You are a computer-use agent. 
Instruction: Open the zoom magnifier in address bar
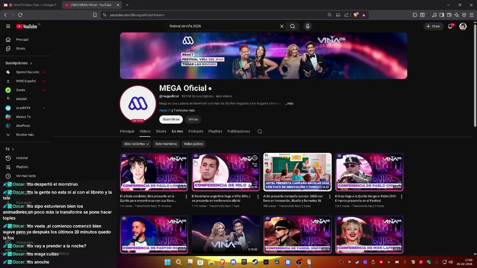click(329, 15)
